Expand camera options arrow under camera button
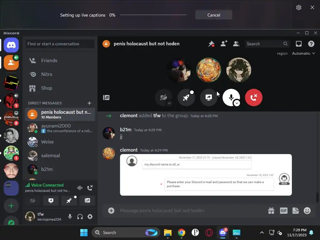Viewport: 320px width, 240px height. 169,103
